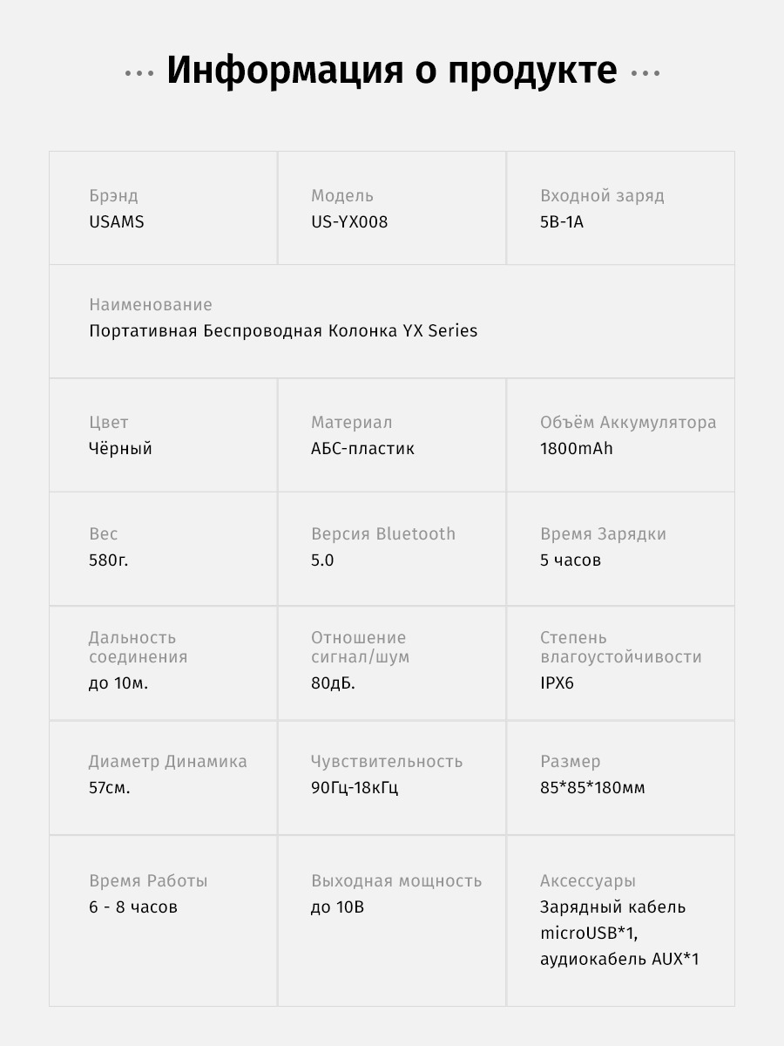Image resolution: width=784 pixels, height=1046 pixels.
Task: Click the signal-to-noise value 80дБ.
Action: coord(333,683)
